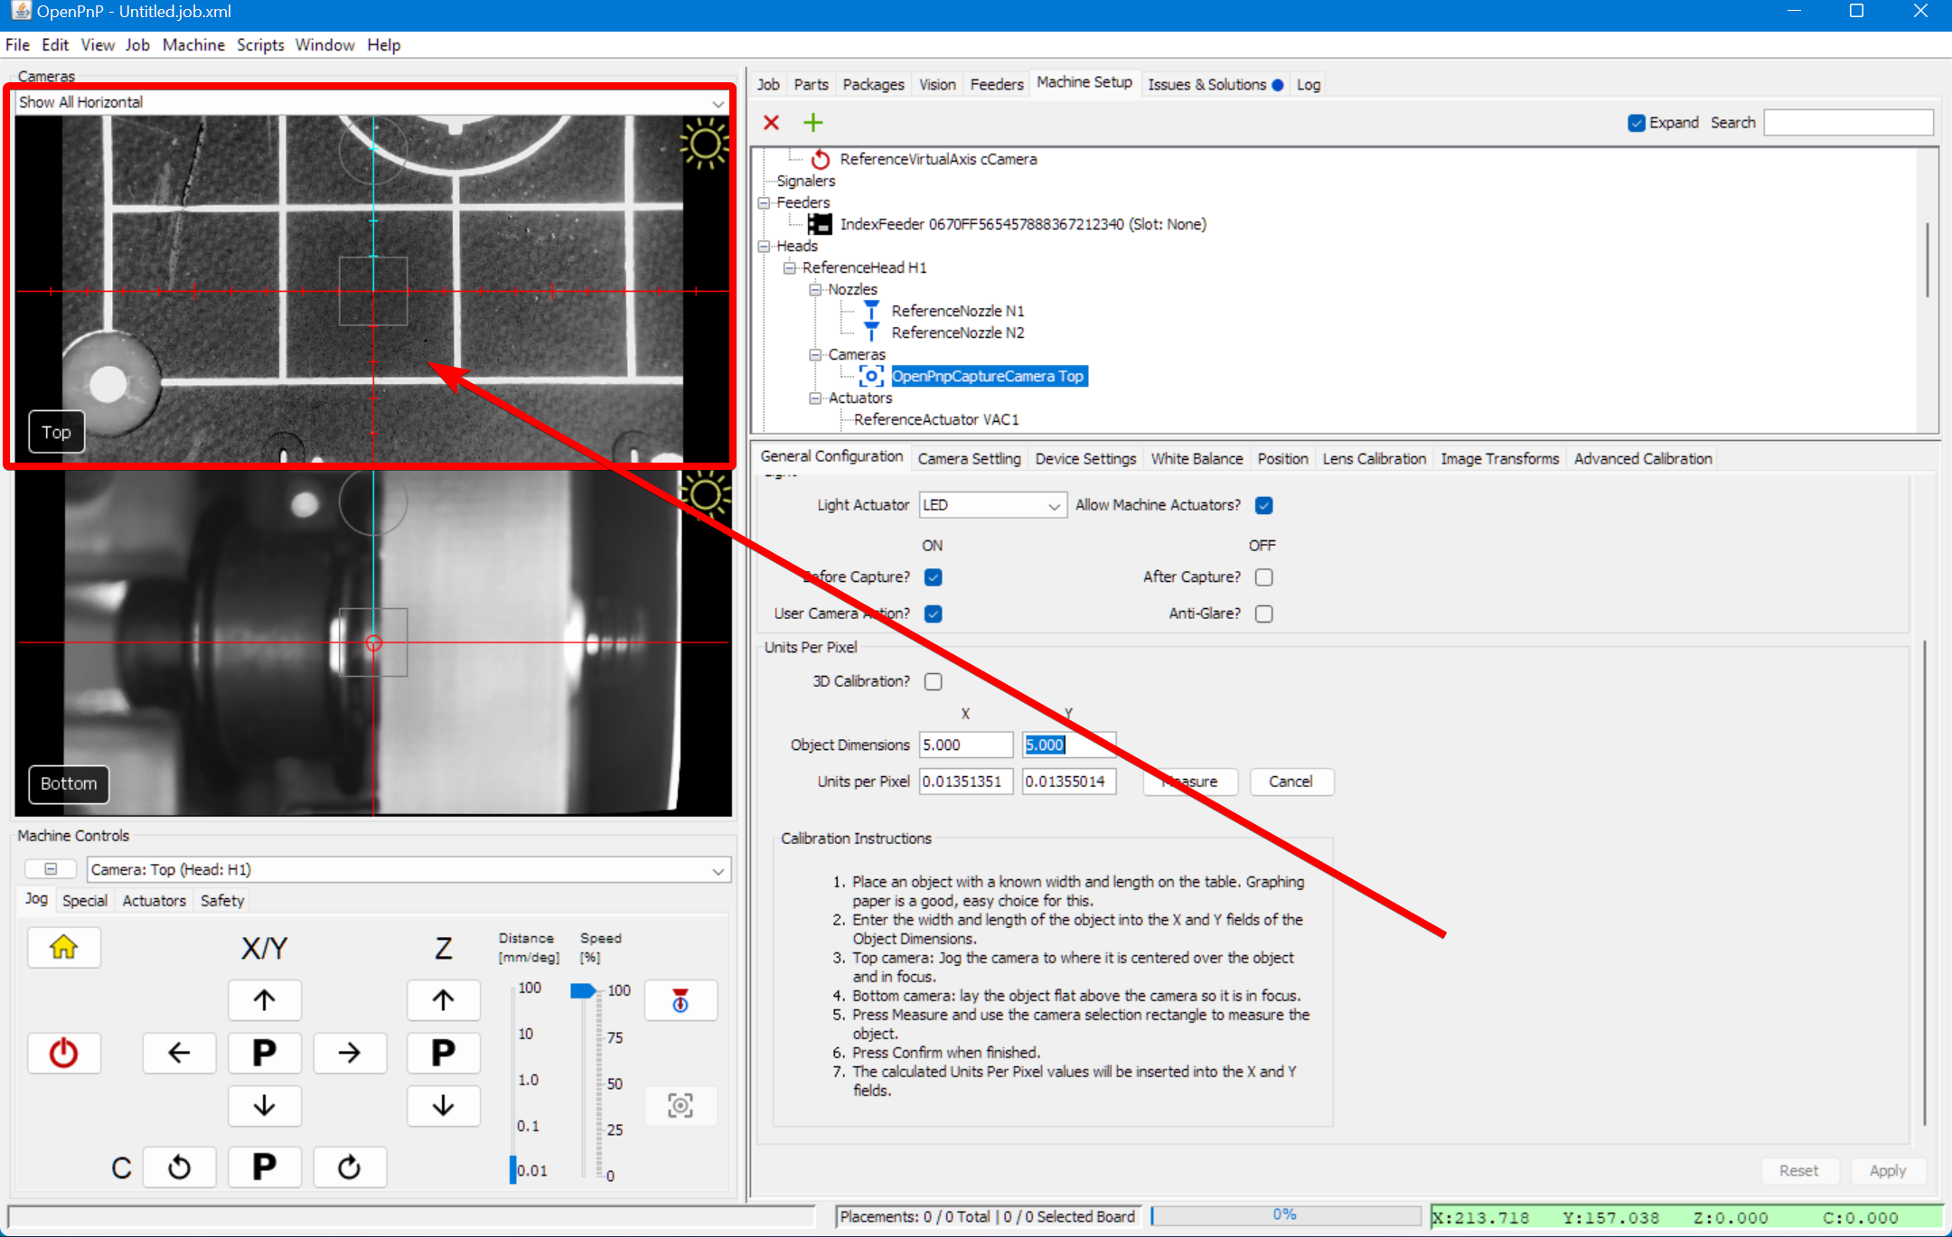
Task: Click the home machine icon
Action: point(63,947)
